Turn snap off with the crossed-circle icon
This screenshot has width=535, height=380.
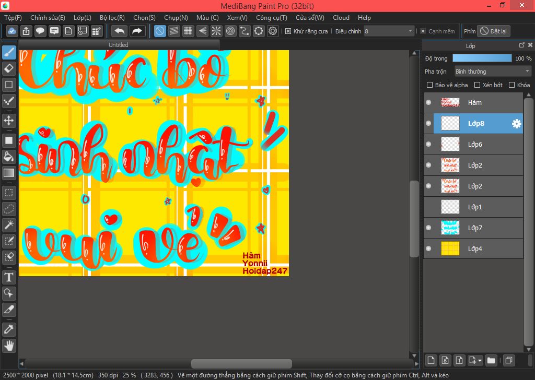(160, 31)
